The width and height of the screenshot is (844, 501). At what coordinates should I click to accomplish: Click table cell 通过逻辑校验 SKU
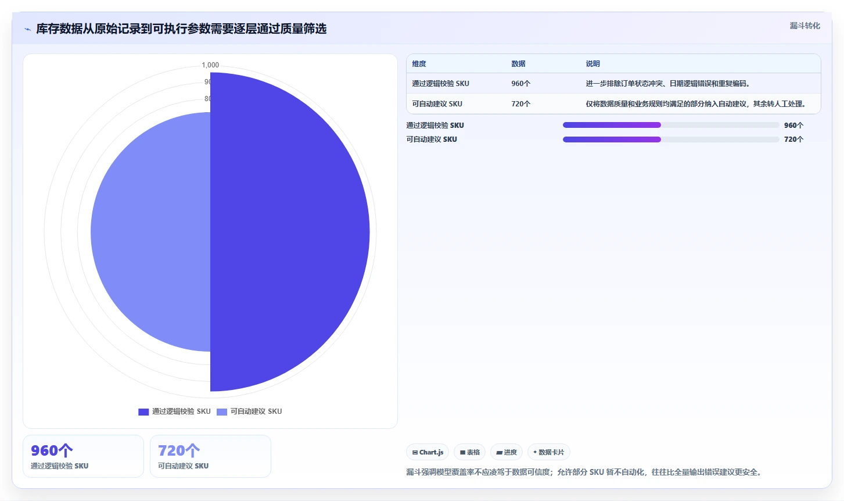point(440,84)
